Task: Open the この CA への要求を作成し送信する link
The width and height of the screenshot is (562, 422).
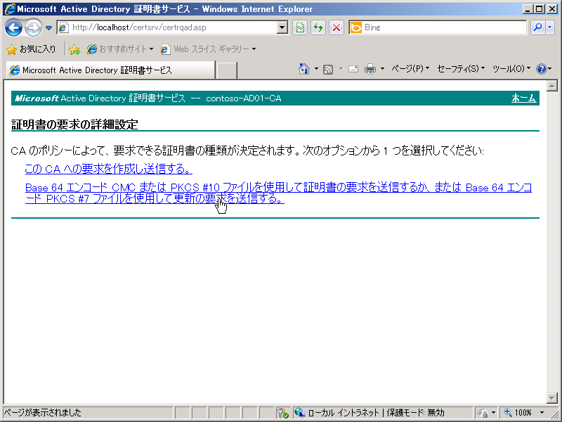Action: (x=109, y=169)
